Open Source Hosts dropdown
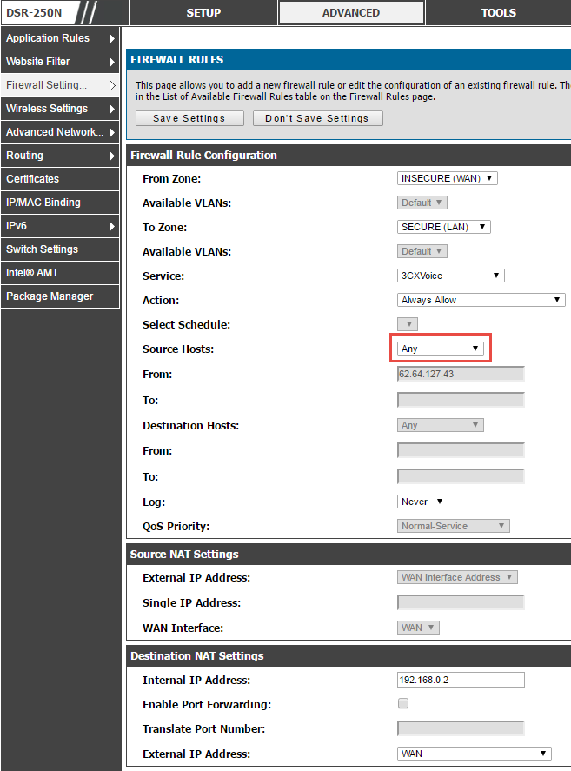 coord(440,349)
